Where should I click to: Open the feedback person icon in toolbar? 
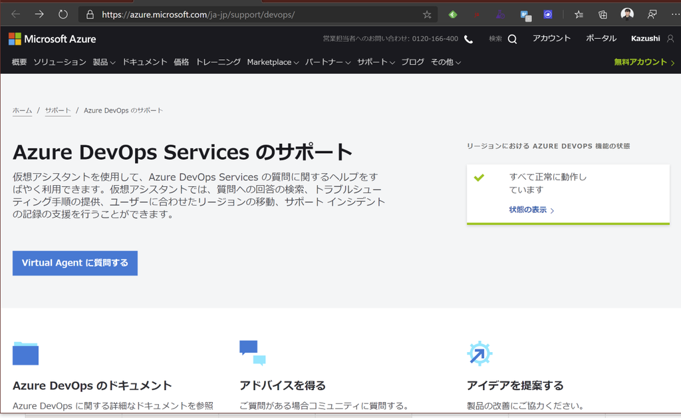tap(652, 15)
